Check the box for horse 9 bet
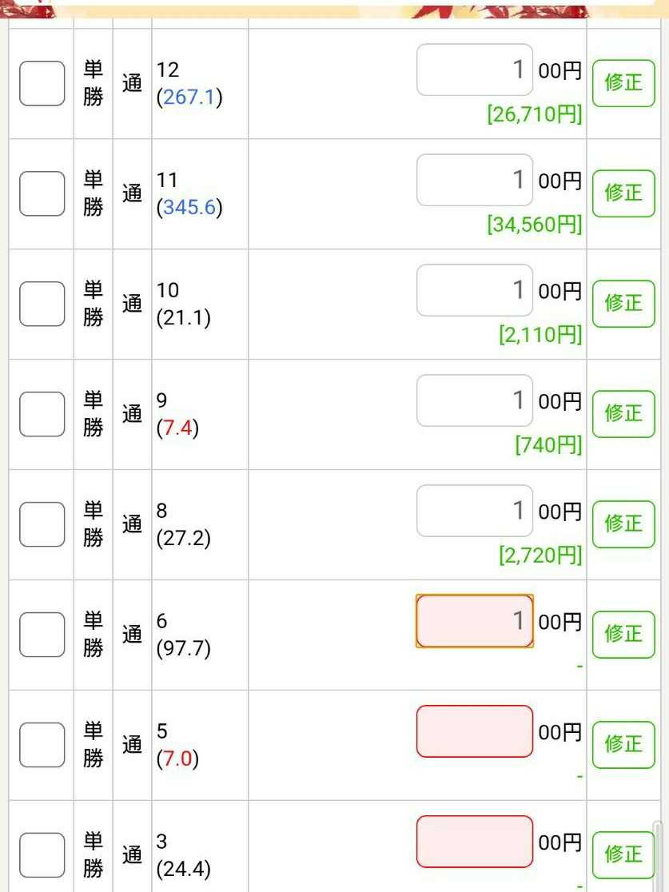Image resolution: width=669 pixels, height=892 pixels. point(42,414)
